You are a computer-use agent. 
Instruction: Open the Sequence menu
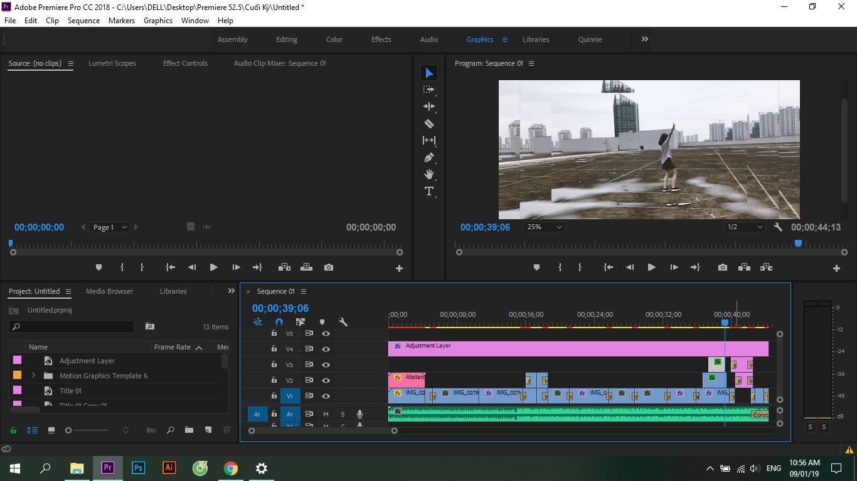[83, 21]
